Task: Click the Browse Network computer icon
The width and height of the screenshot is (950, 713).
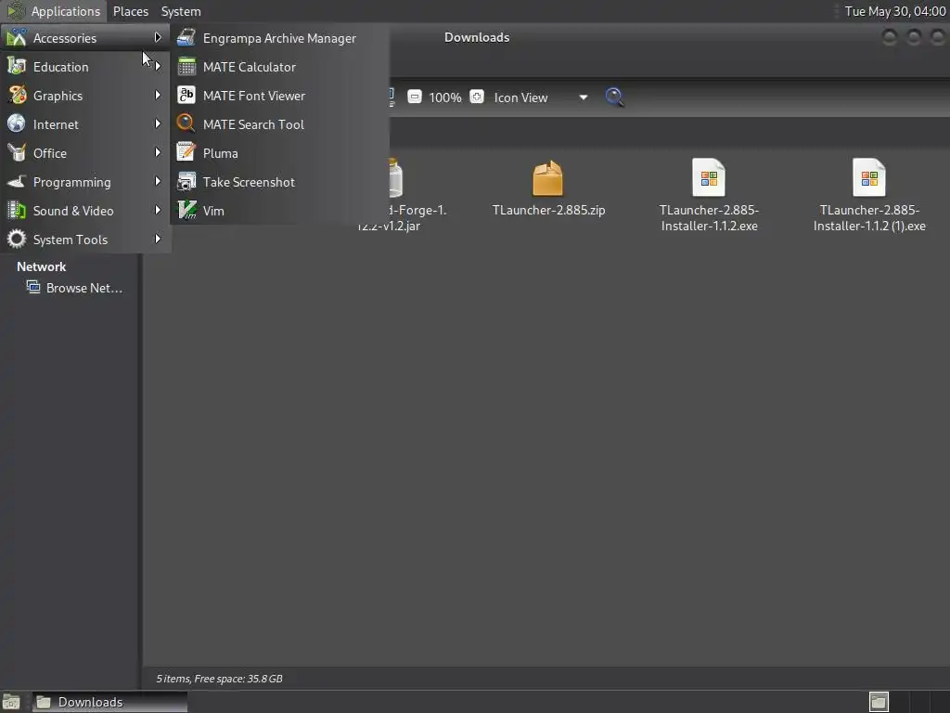Action: [33, 287]
